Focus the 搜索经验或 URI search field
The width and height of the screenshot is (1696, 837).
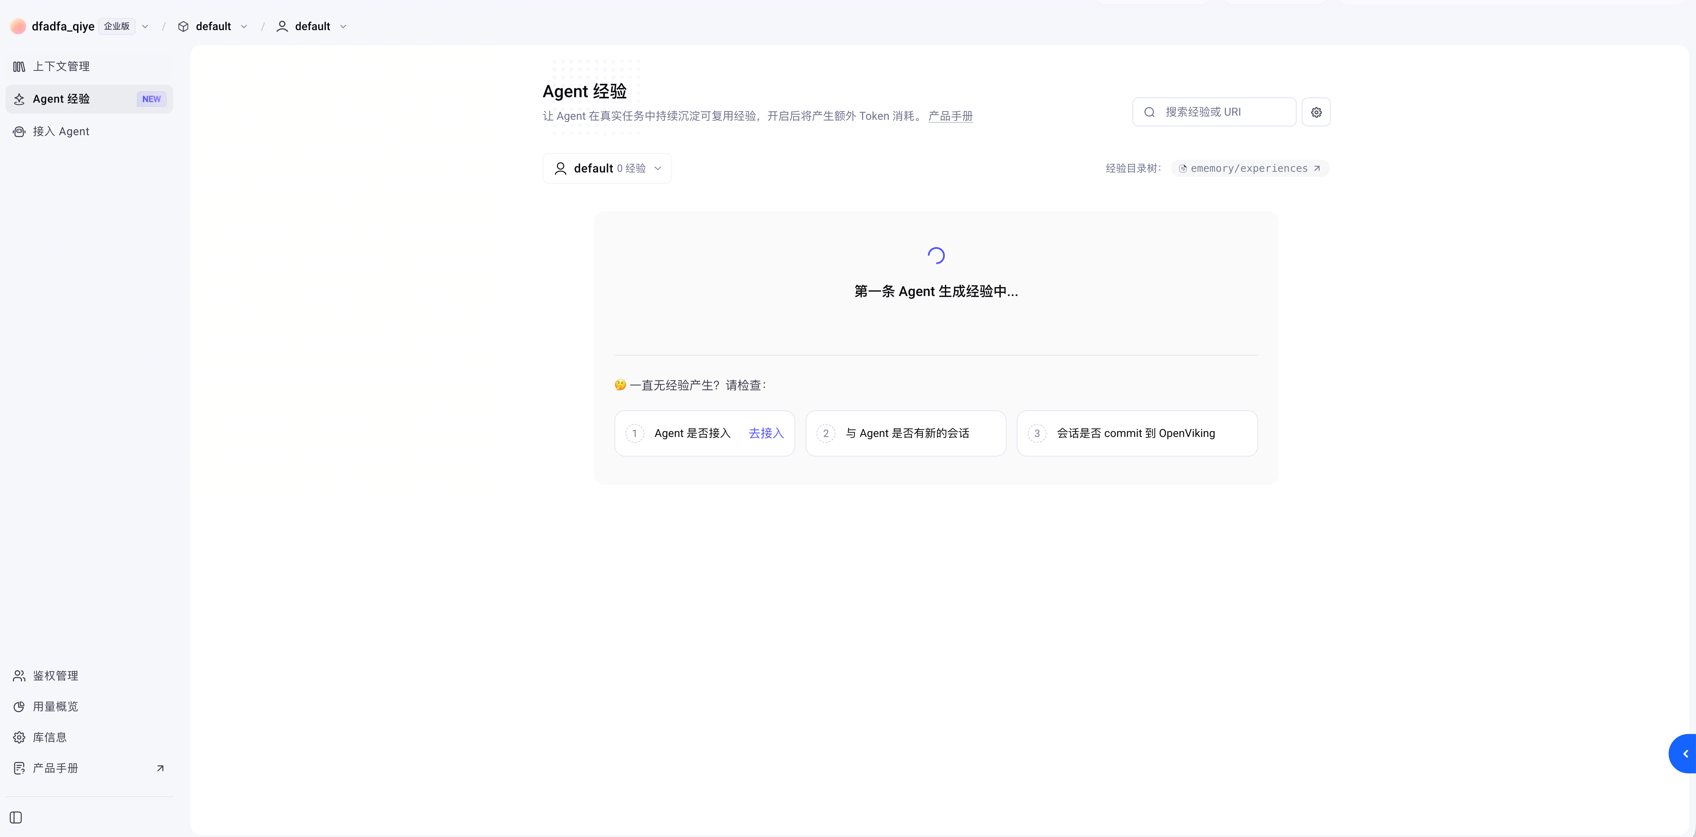coord(1214,113)
